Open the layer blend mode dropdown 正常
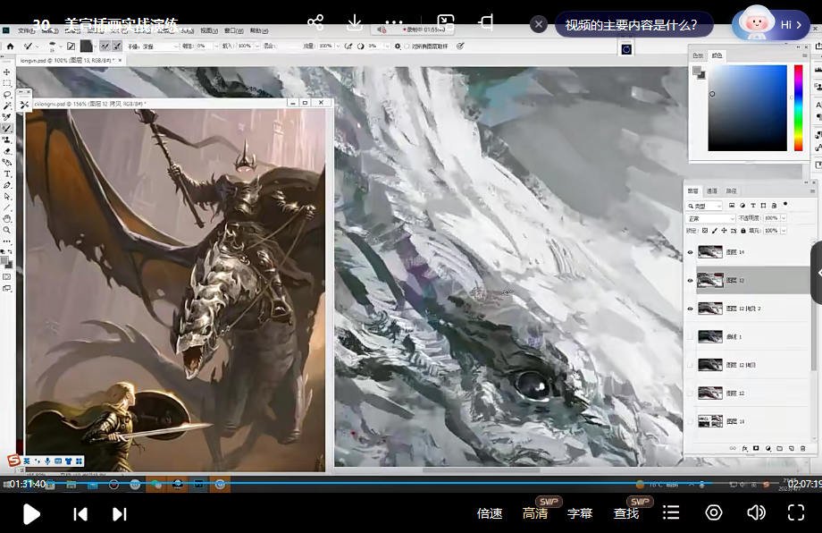This screenshot has width=822, height=533. coord(709,218)
